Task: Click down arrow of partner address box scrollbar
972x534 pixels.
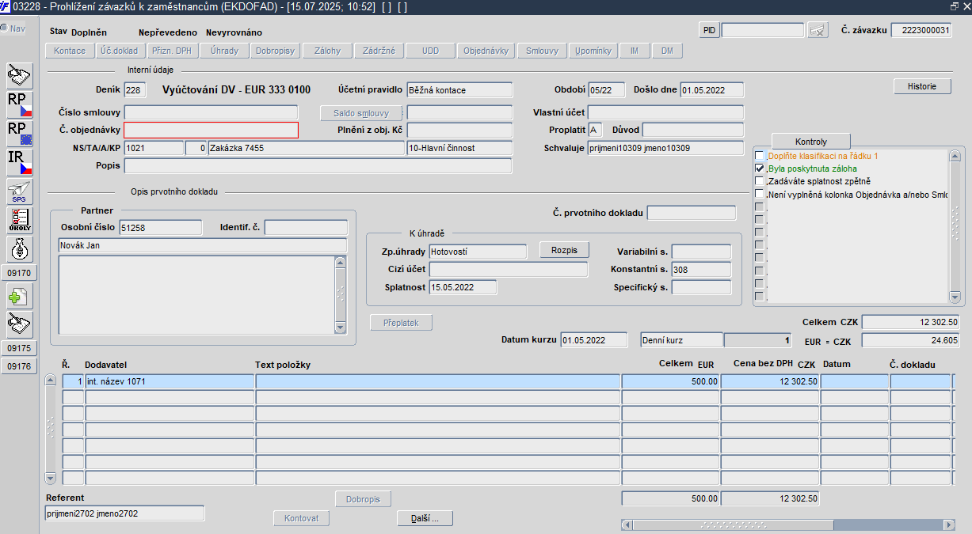Action: click(x=341, y=326)
